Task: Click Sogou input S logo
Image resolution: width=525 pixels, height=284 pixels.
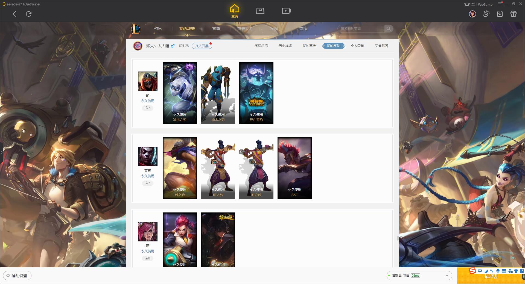Action: pos(473,271)
